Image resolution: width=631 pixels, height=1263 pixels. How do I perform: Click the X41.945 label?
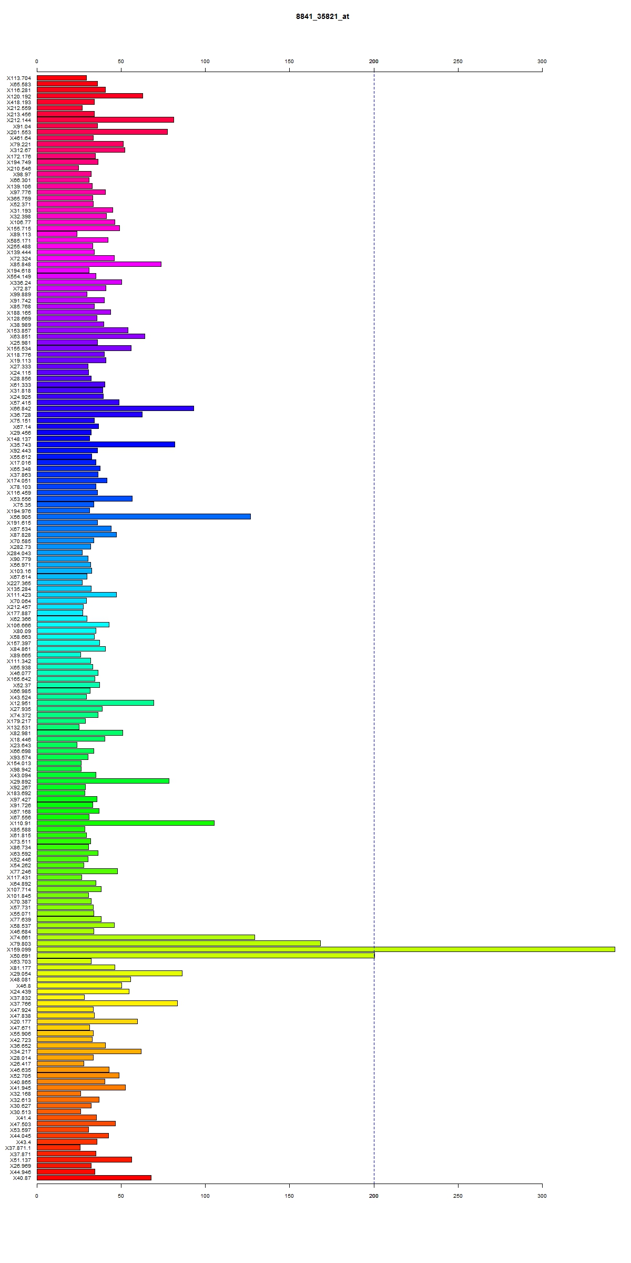21,1088
